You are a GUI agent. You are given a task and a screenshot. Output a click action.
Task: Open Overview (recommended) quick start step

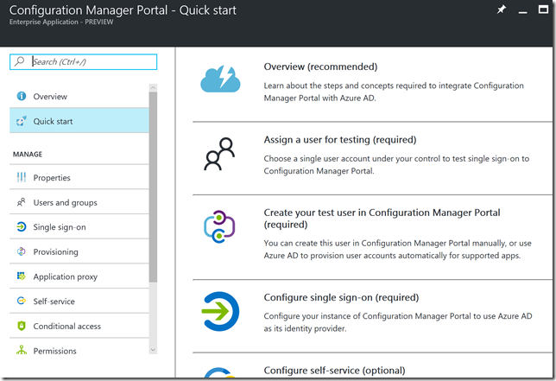click(320, 67)
